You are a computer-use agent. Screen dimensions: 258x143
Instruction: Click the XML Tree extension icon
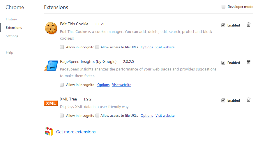[x=51, y=103]
